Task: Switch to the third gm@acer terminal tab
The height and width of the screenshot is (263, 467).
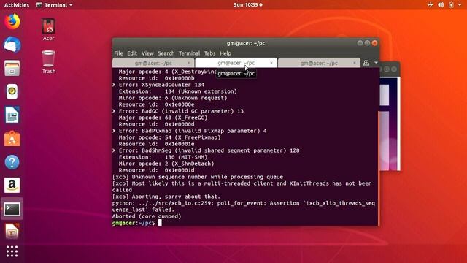Action: click(319, 63)
